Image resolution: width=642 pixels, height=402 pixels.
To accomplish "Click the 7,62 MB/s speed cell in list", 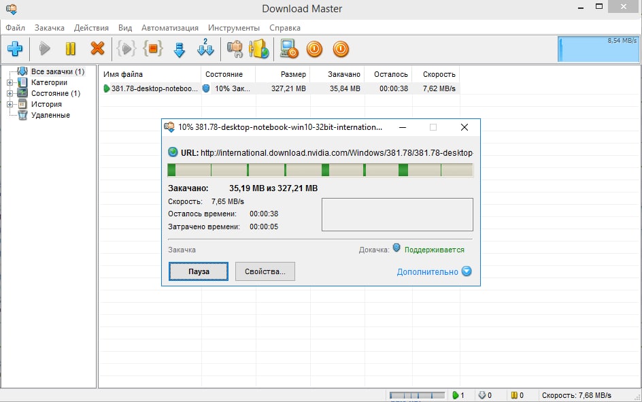I will point(439,88).
